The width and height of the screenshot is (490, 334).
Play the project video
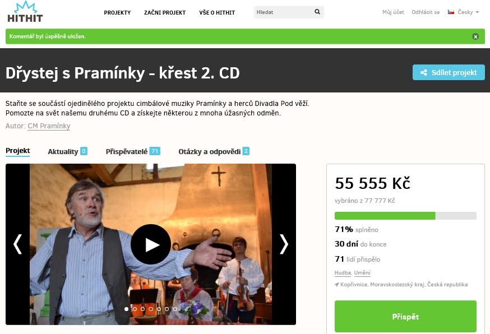coord(151,244)
